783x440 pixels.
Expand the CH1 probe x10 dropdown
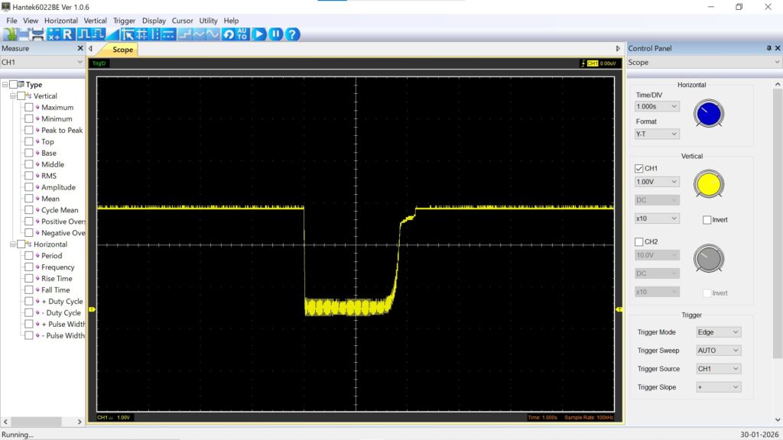coord(657,218)
